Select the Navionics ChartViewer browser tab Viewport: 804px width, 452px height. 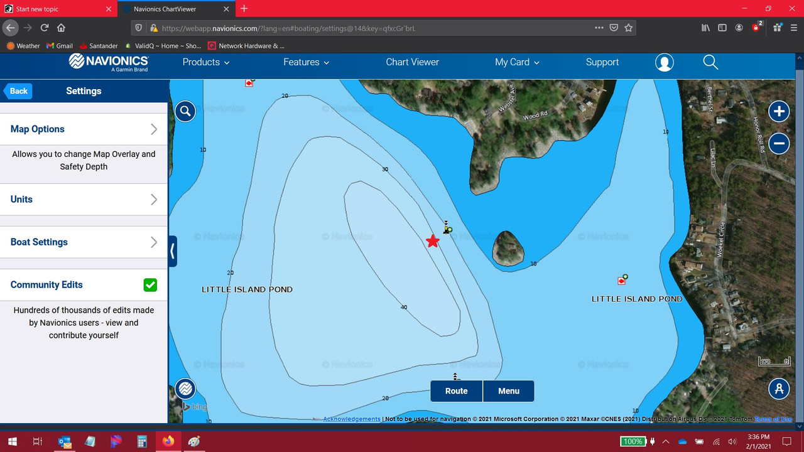175,9
